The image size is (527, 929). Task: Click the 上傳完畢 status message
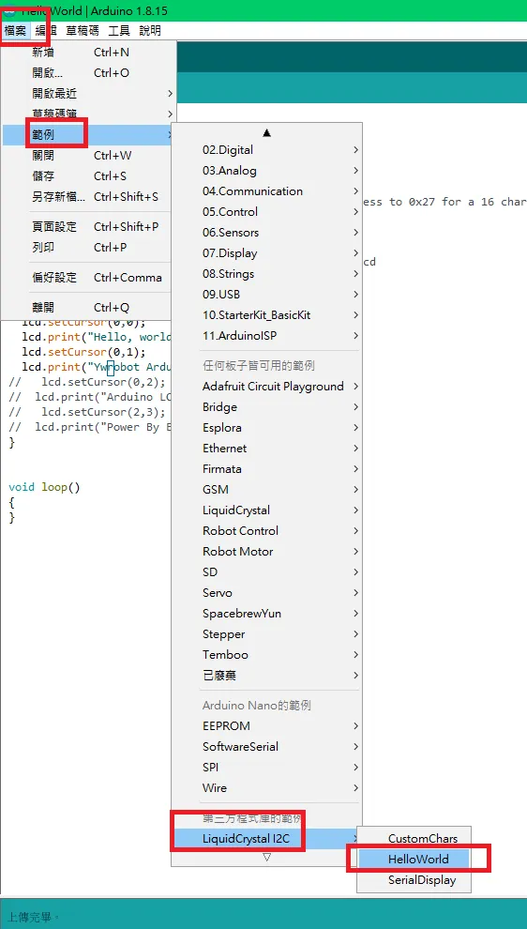[x=33, y=917]
